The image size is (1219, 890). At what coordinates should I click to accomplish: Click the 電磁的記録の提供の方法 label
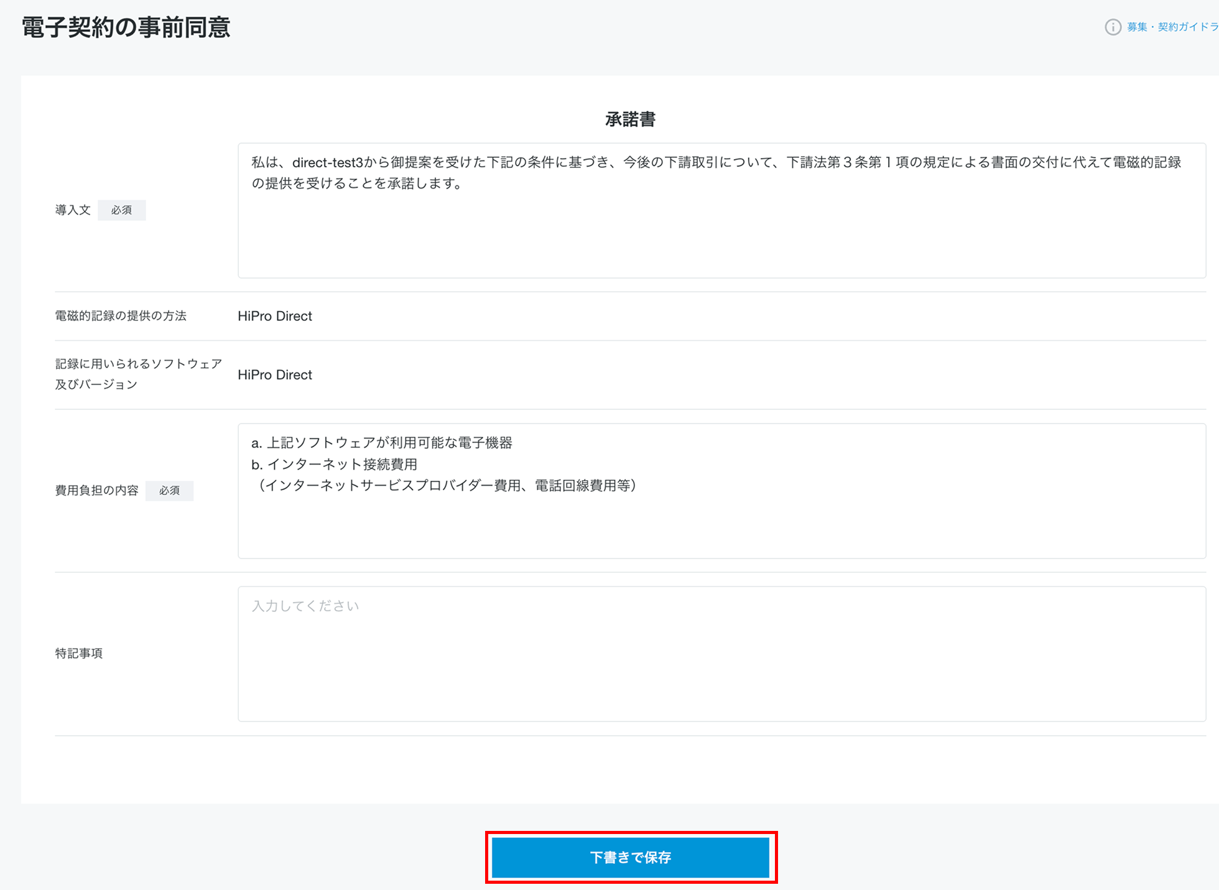click(x=121, y=316)
